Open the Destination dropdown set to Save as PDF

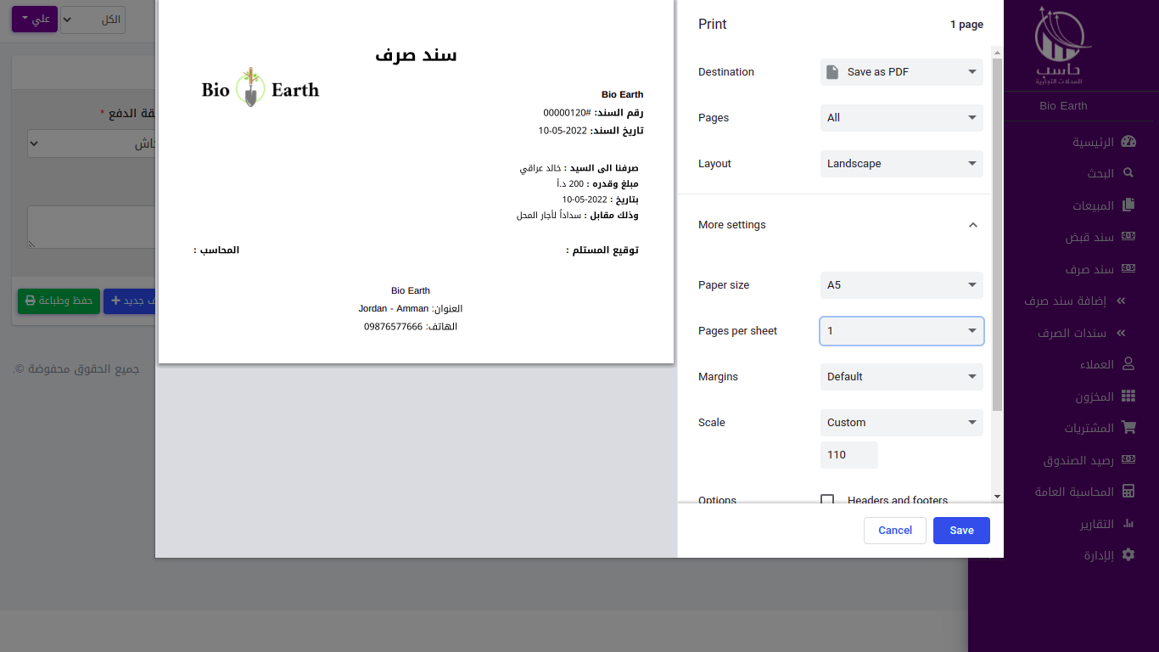(901, 72)
